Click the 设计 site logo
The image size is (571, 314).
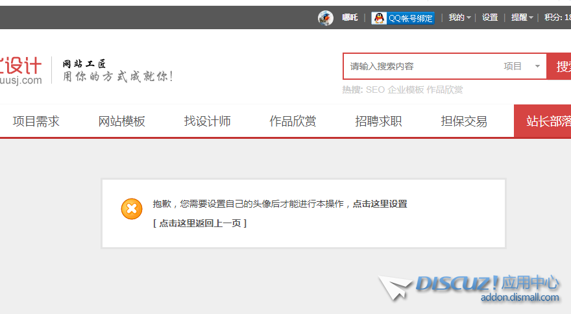click(21, 71)
